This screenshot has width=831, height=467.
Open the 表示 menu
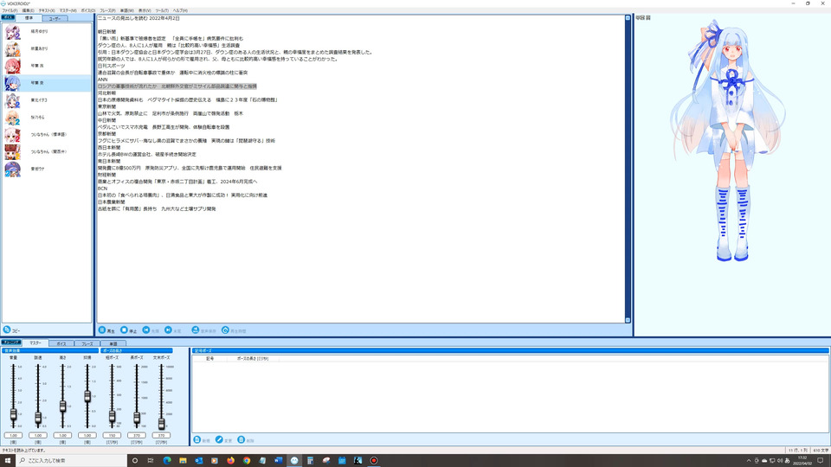click(x=145, y=10)
